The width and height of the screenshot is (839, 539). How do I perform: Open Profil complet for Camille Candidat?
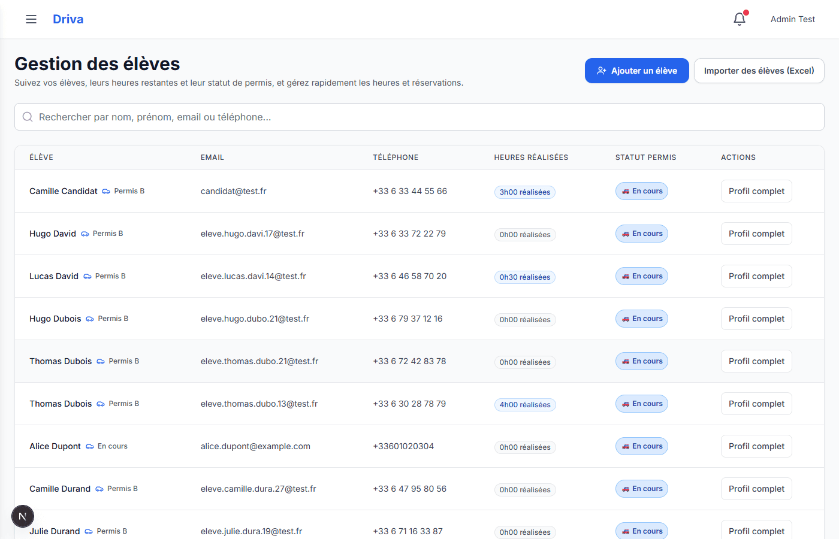point(756,191)
